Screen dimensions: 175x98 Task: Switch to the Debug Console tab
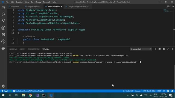(x=34, y=49)
